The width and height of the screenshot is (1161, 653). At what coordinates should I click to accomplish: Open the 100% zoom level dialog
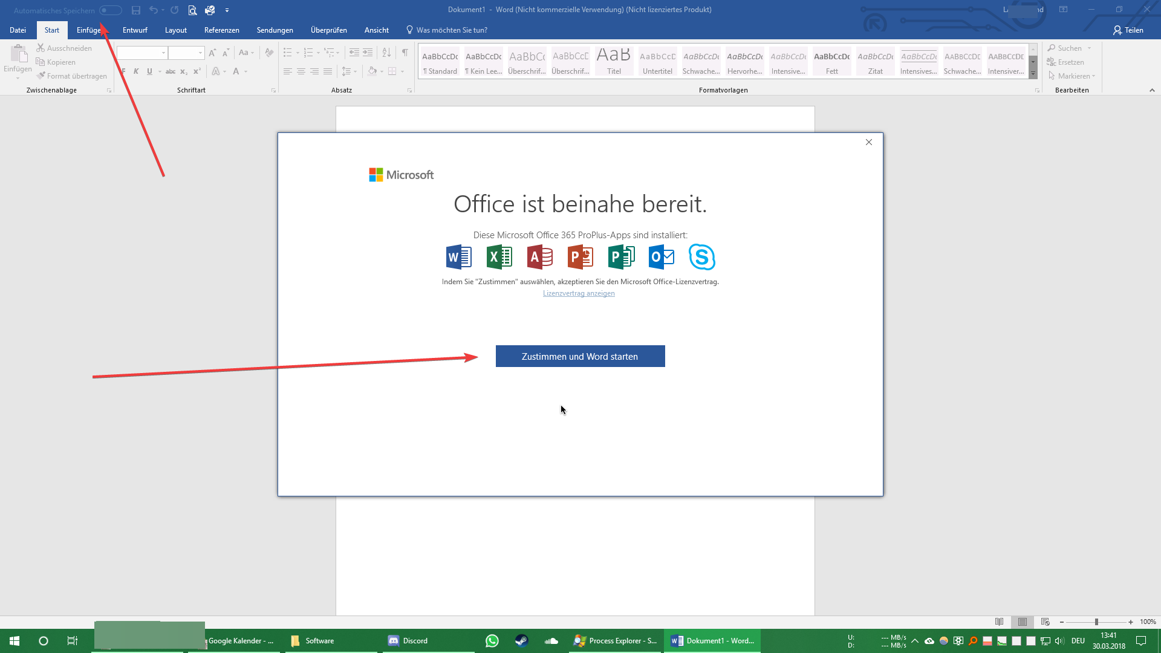[x=1148, y=622]
